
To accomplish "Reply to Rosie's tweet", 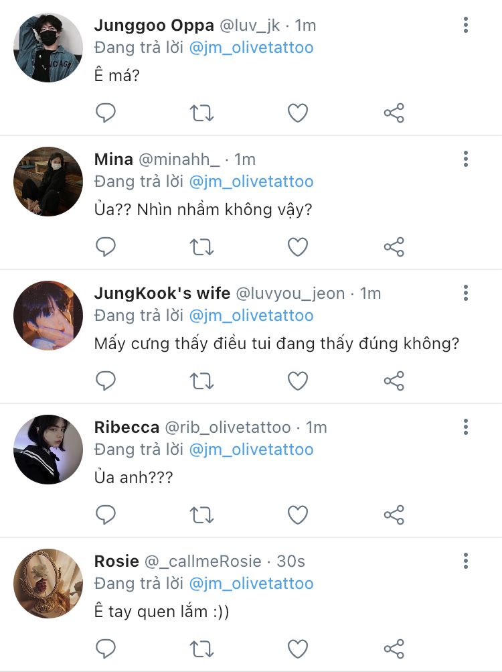I will pos(106,649).
